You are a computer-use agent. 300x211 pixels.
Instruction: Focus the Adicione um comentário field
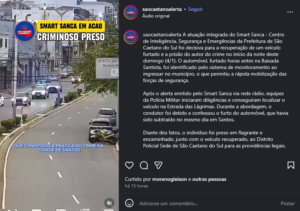208,203
